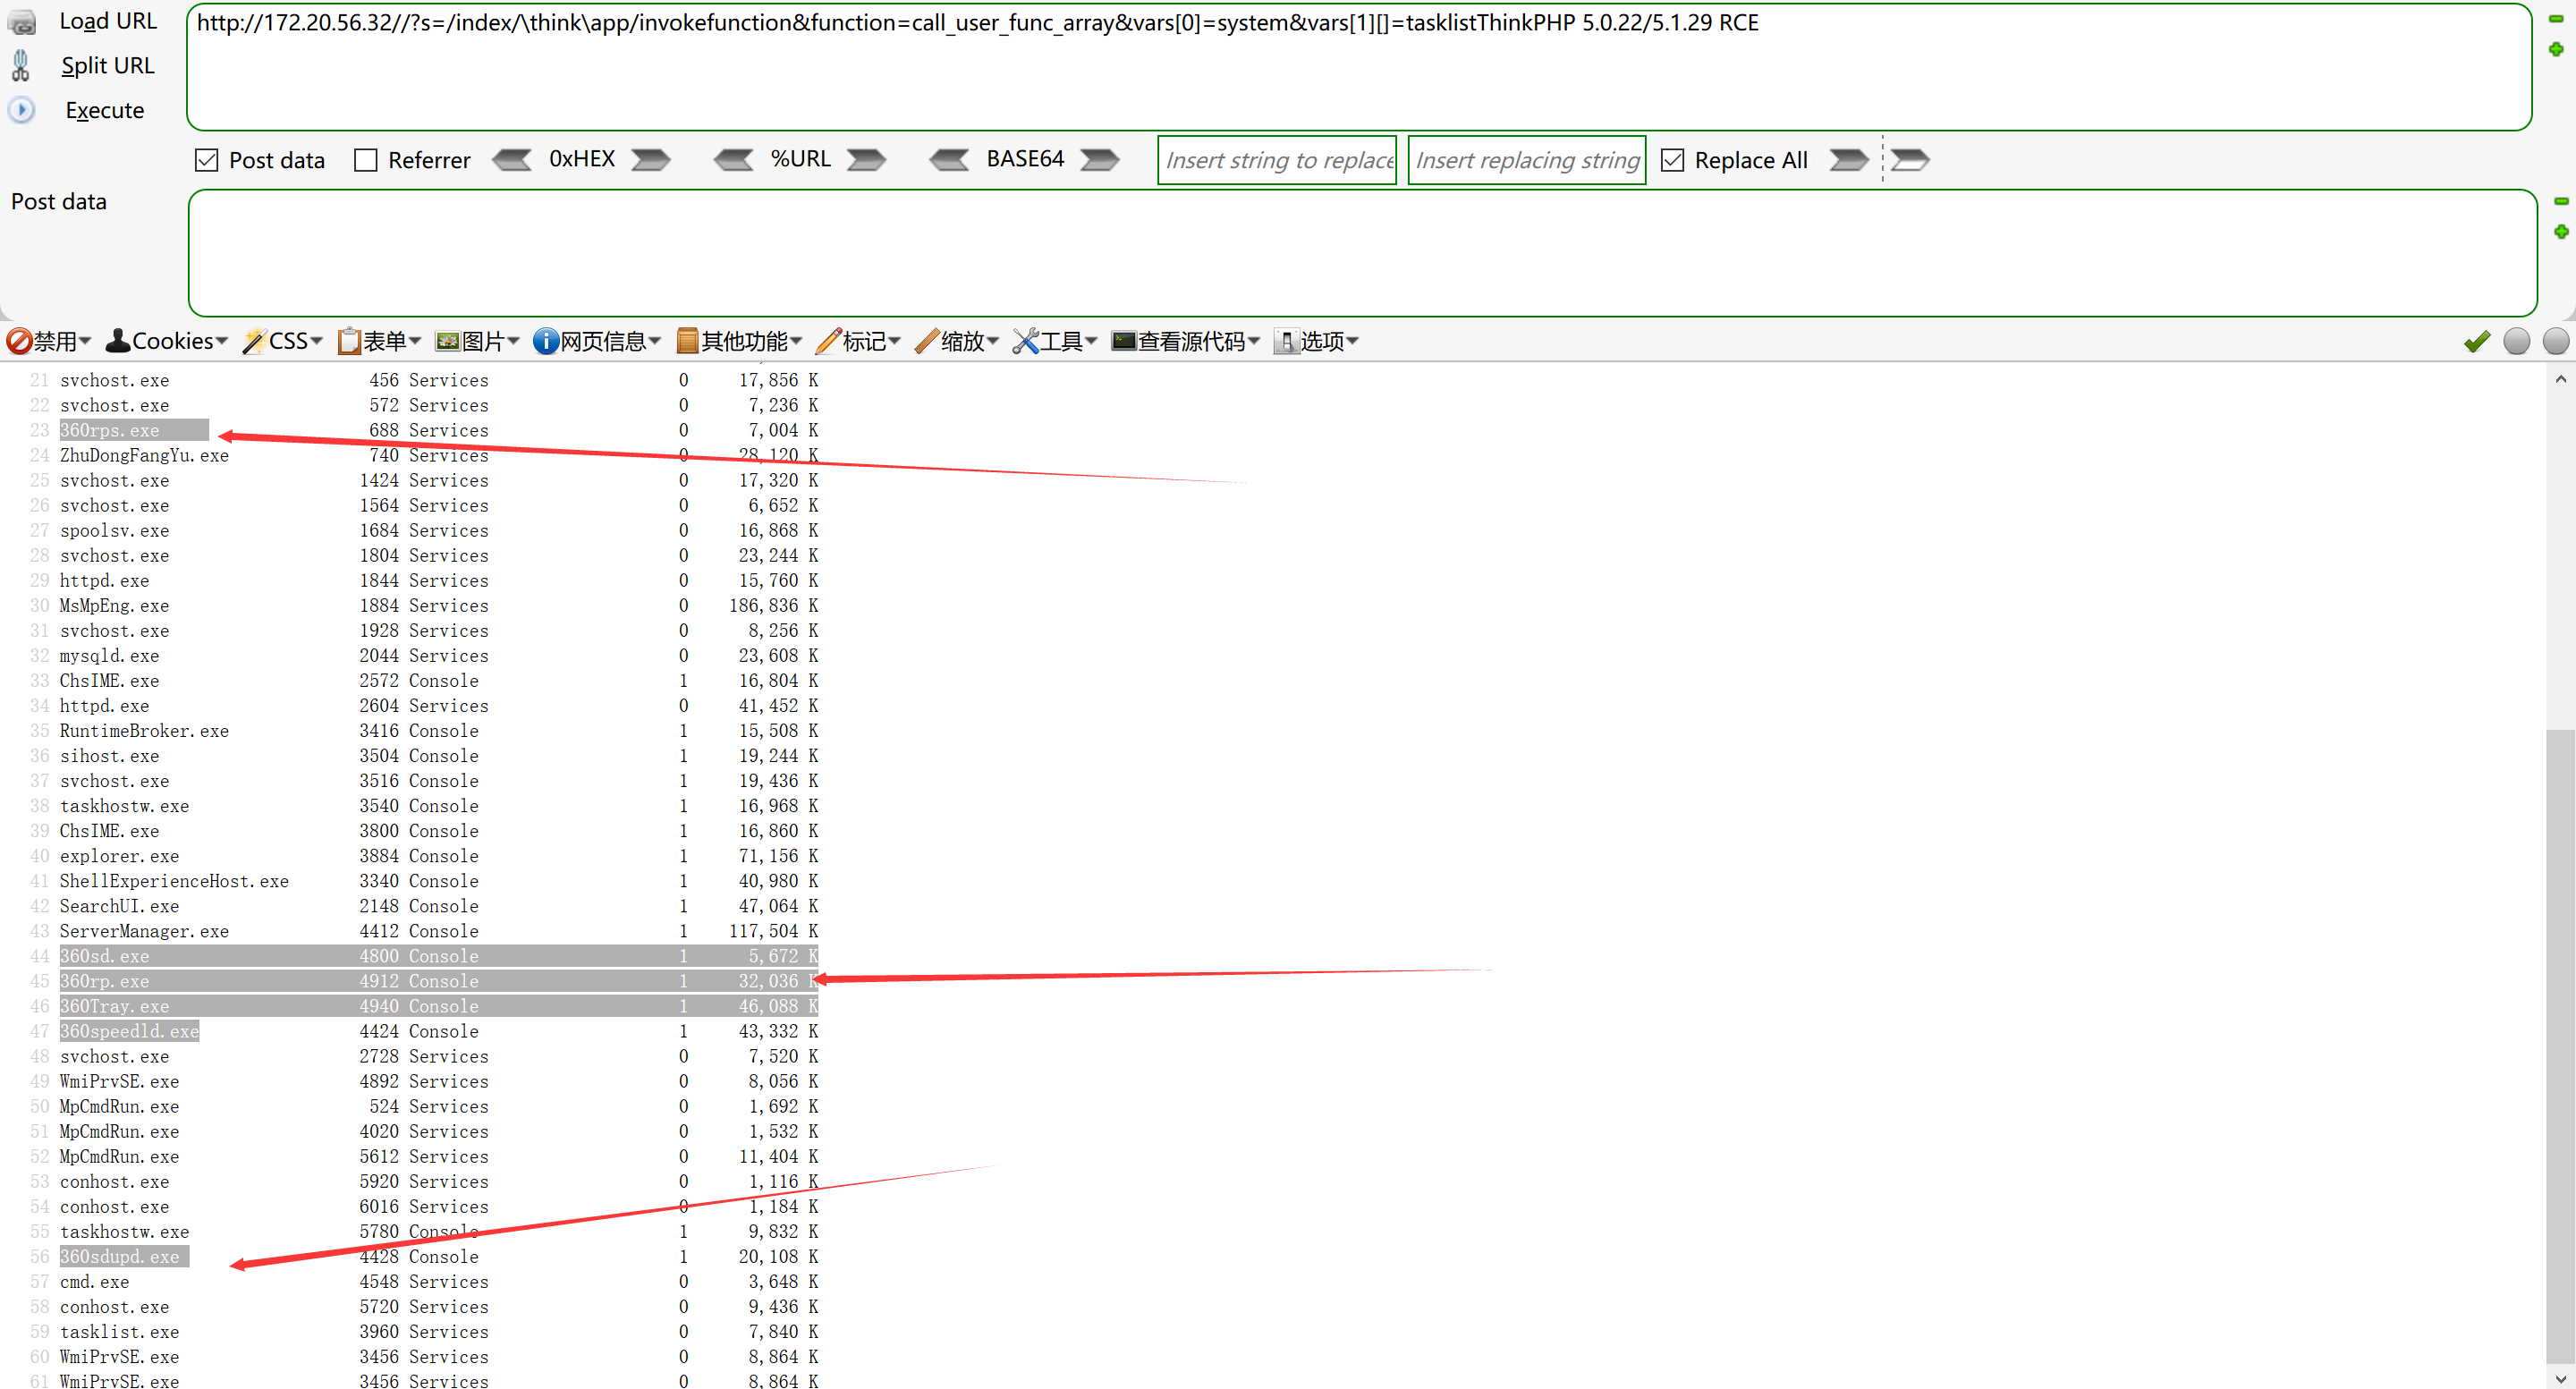Screen dimensions: 2576x1389
Task: Click the Load URL icon
Action: (x=21, y=21)
